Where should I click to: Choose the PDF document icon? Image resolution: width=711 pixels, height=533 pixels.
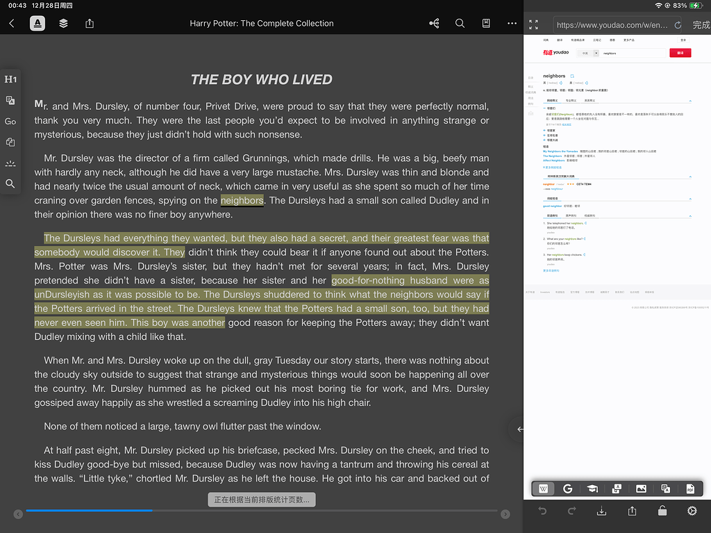(x=690, y=489)
